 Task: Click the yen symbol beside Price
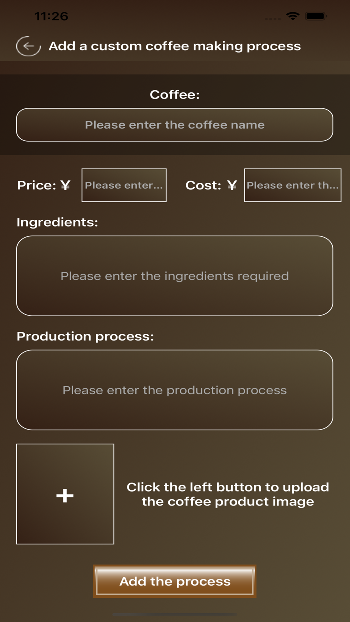pos(65,186)
